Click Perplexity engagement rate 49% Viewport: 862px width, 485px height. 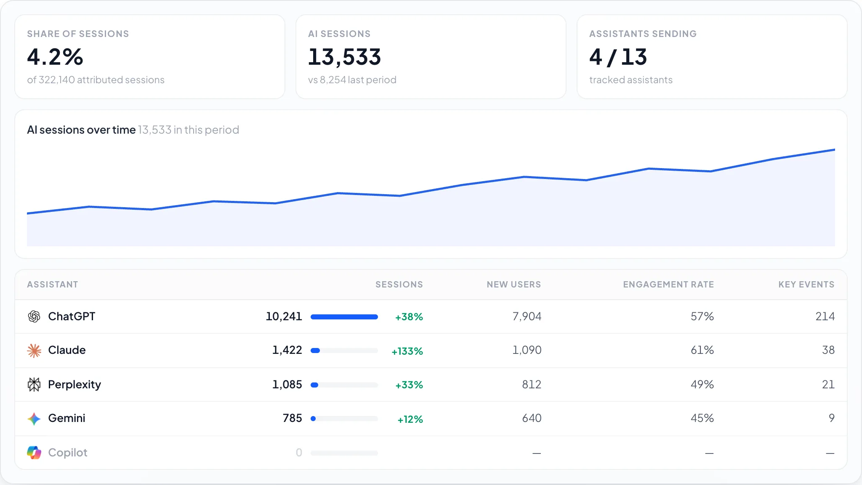click(702, 385)
